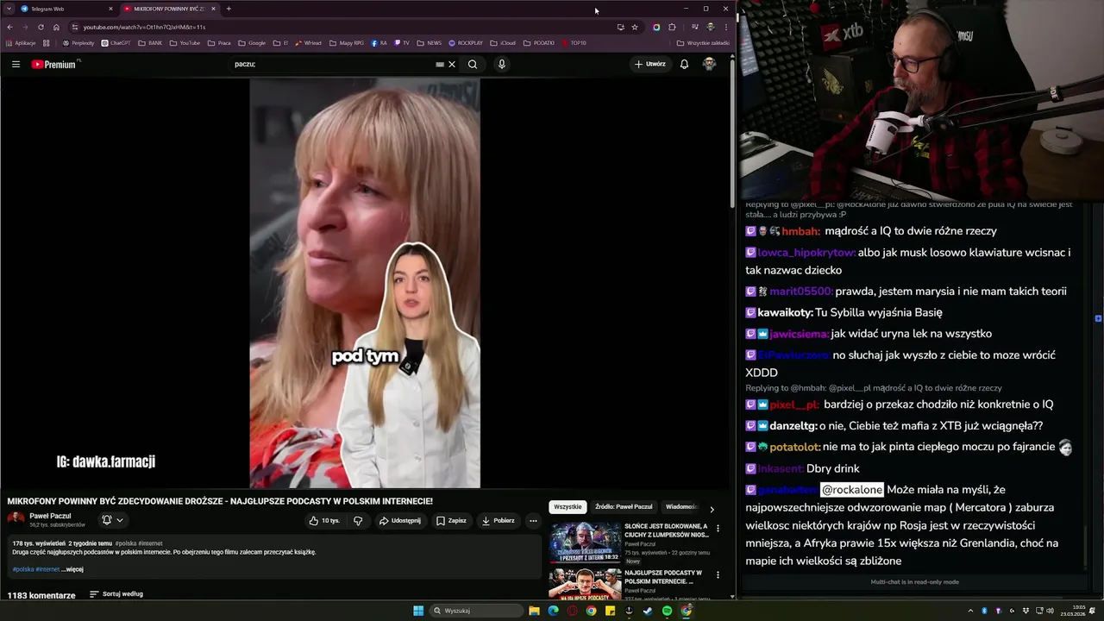
Task: Reload the page with refresh icon
Action: [41, 27]
